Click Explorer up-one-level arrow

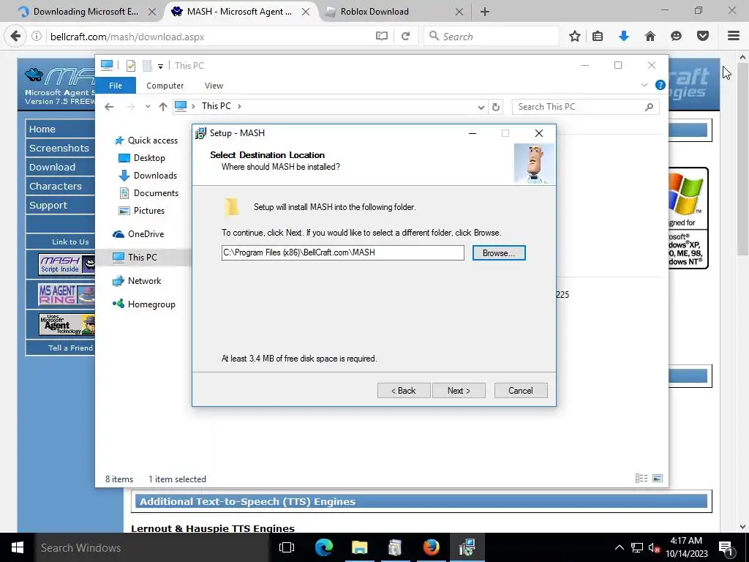[x=163, y=107]
